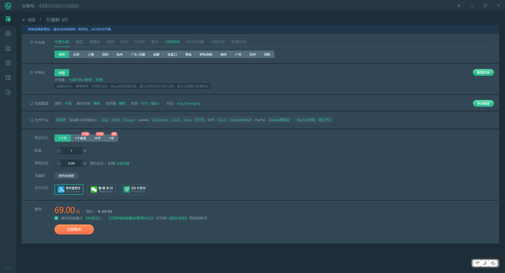505x273 pixels.
Task: Choose the 洛阳 city option
Action: (x=267, y=55)
